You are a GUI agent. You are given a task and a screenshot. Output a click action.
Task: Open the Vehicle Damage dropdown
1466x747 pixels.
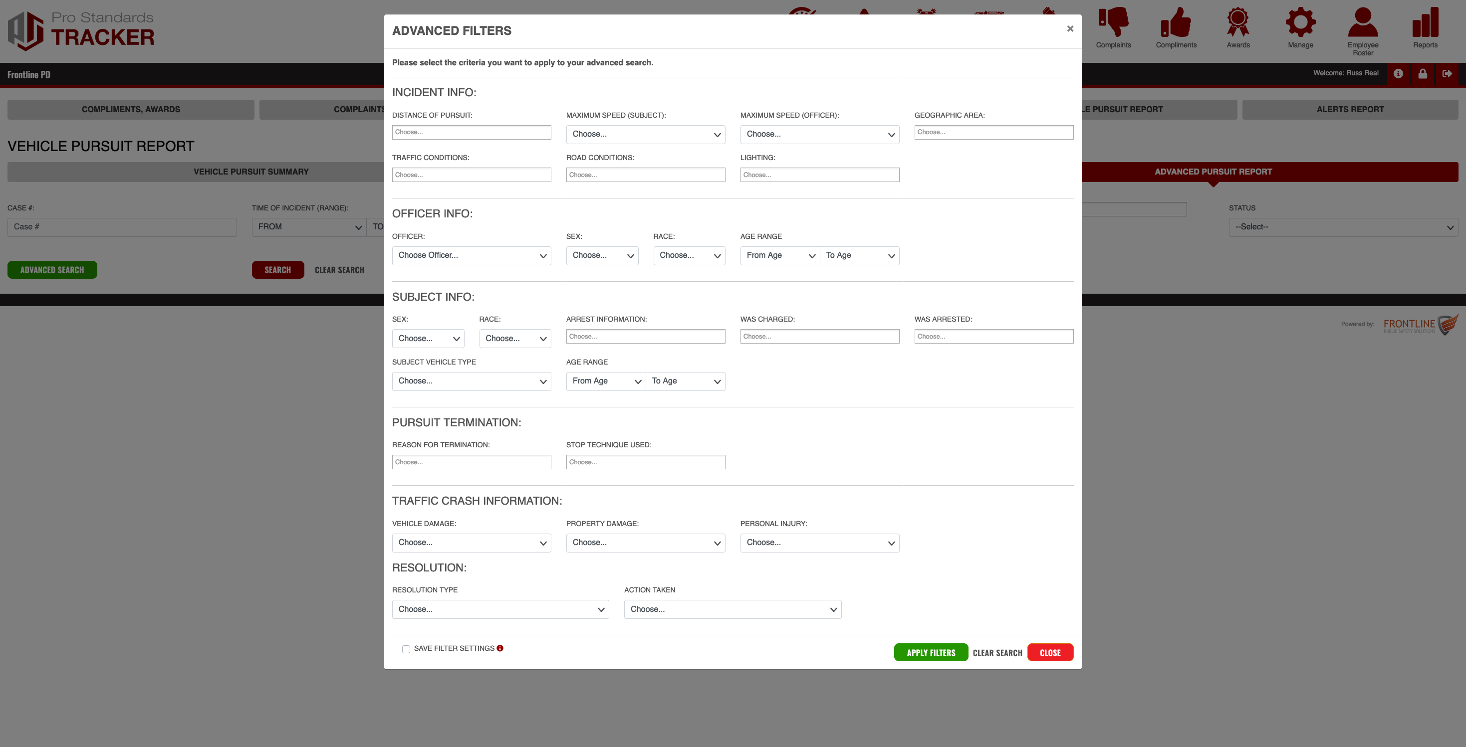[x=471, y=543]
